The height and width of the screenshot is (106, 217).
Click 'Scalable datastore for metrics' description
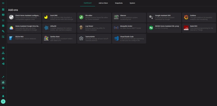pyautogui.click(x=61, y=29)
